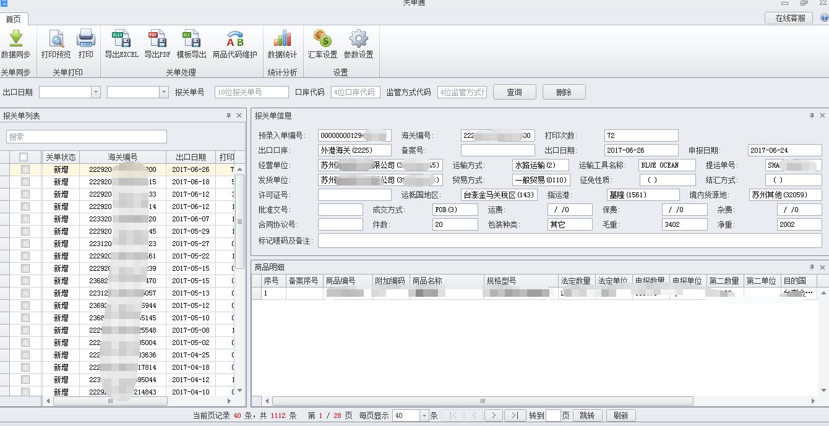
Task: Click the 刷新 refresh button
Action: point(621,415)
